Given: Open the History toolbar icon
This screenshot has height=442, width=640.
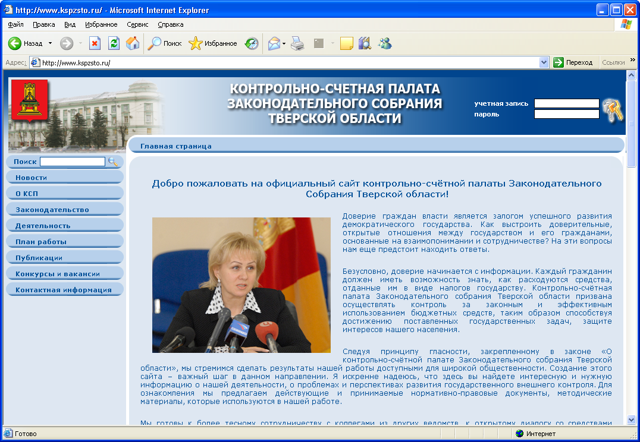Looking at the screenshot, I should pos(252,43).
